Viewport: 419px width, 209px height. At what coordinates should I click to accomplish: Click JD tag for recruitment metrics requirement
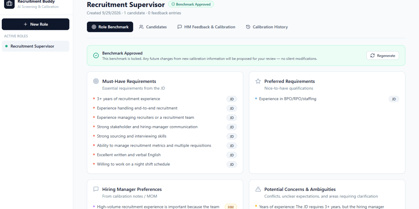point(231,146)
